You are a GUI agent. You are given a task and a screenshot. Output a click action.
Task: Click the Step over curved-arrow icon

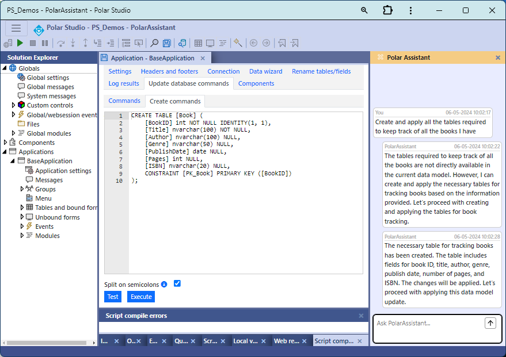pyautogui.click(x=60, y=43)
